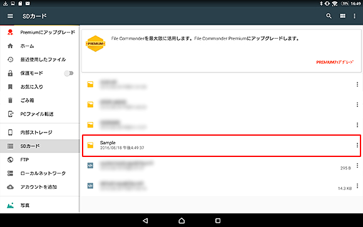Select 最近使用したファイル in sidebar
363x227 pixels.
pos(43,59)
